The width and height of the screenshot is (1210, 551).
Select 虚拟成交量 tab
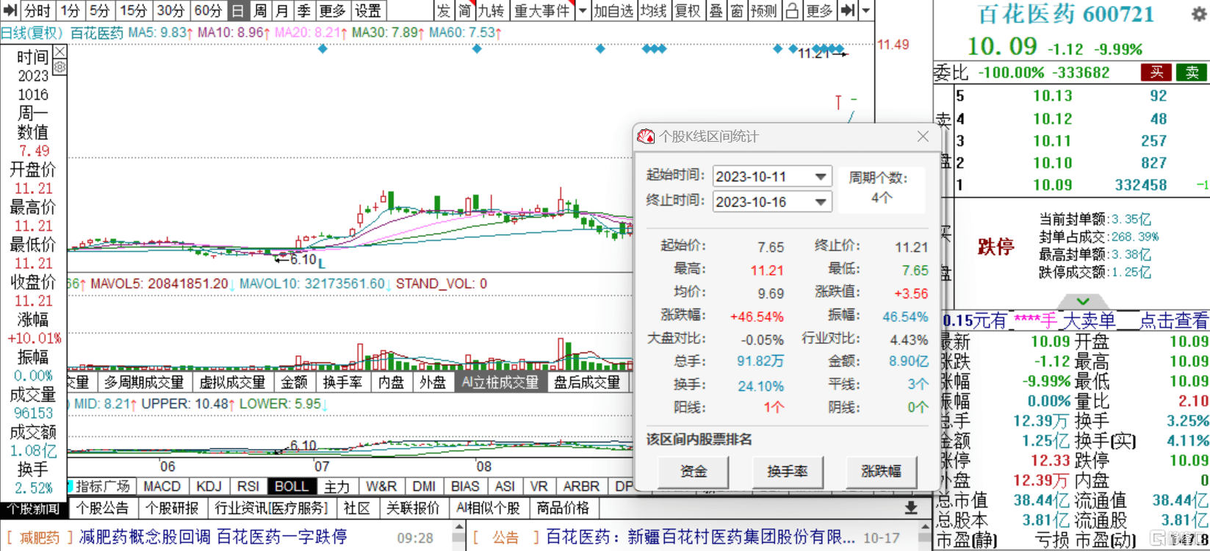231,382
